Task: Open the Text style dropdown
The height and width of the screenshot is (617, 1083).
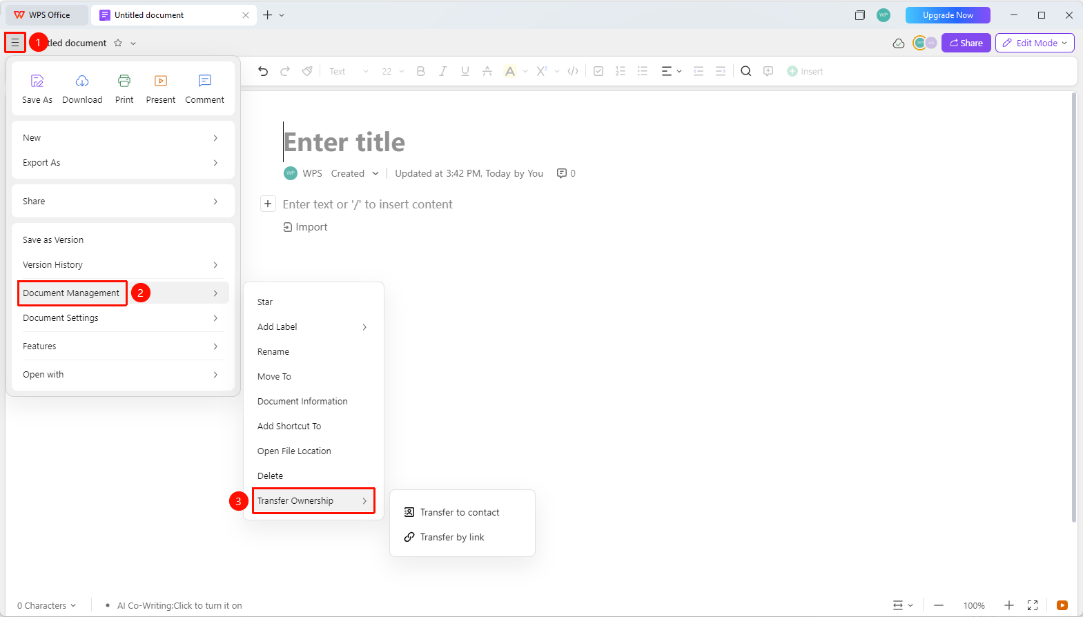Action: [349, 71]
